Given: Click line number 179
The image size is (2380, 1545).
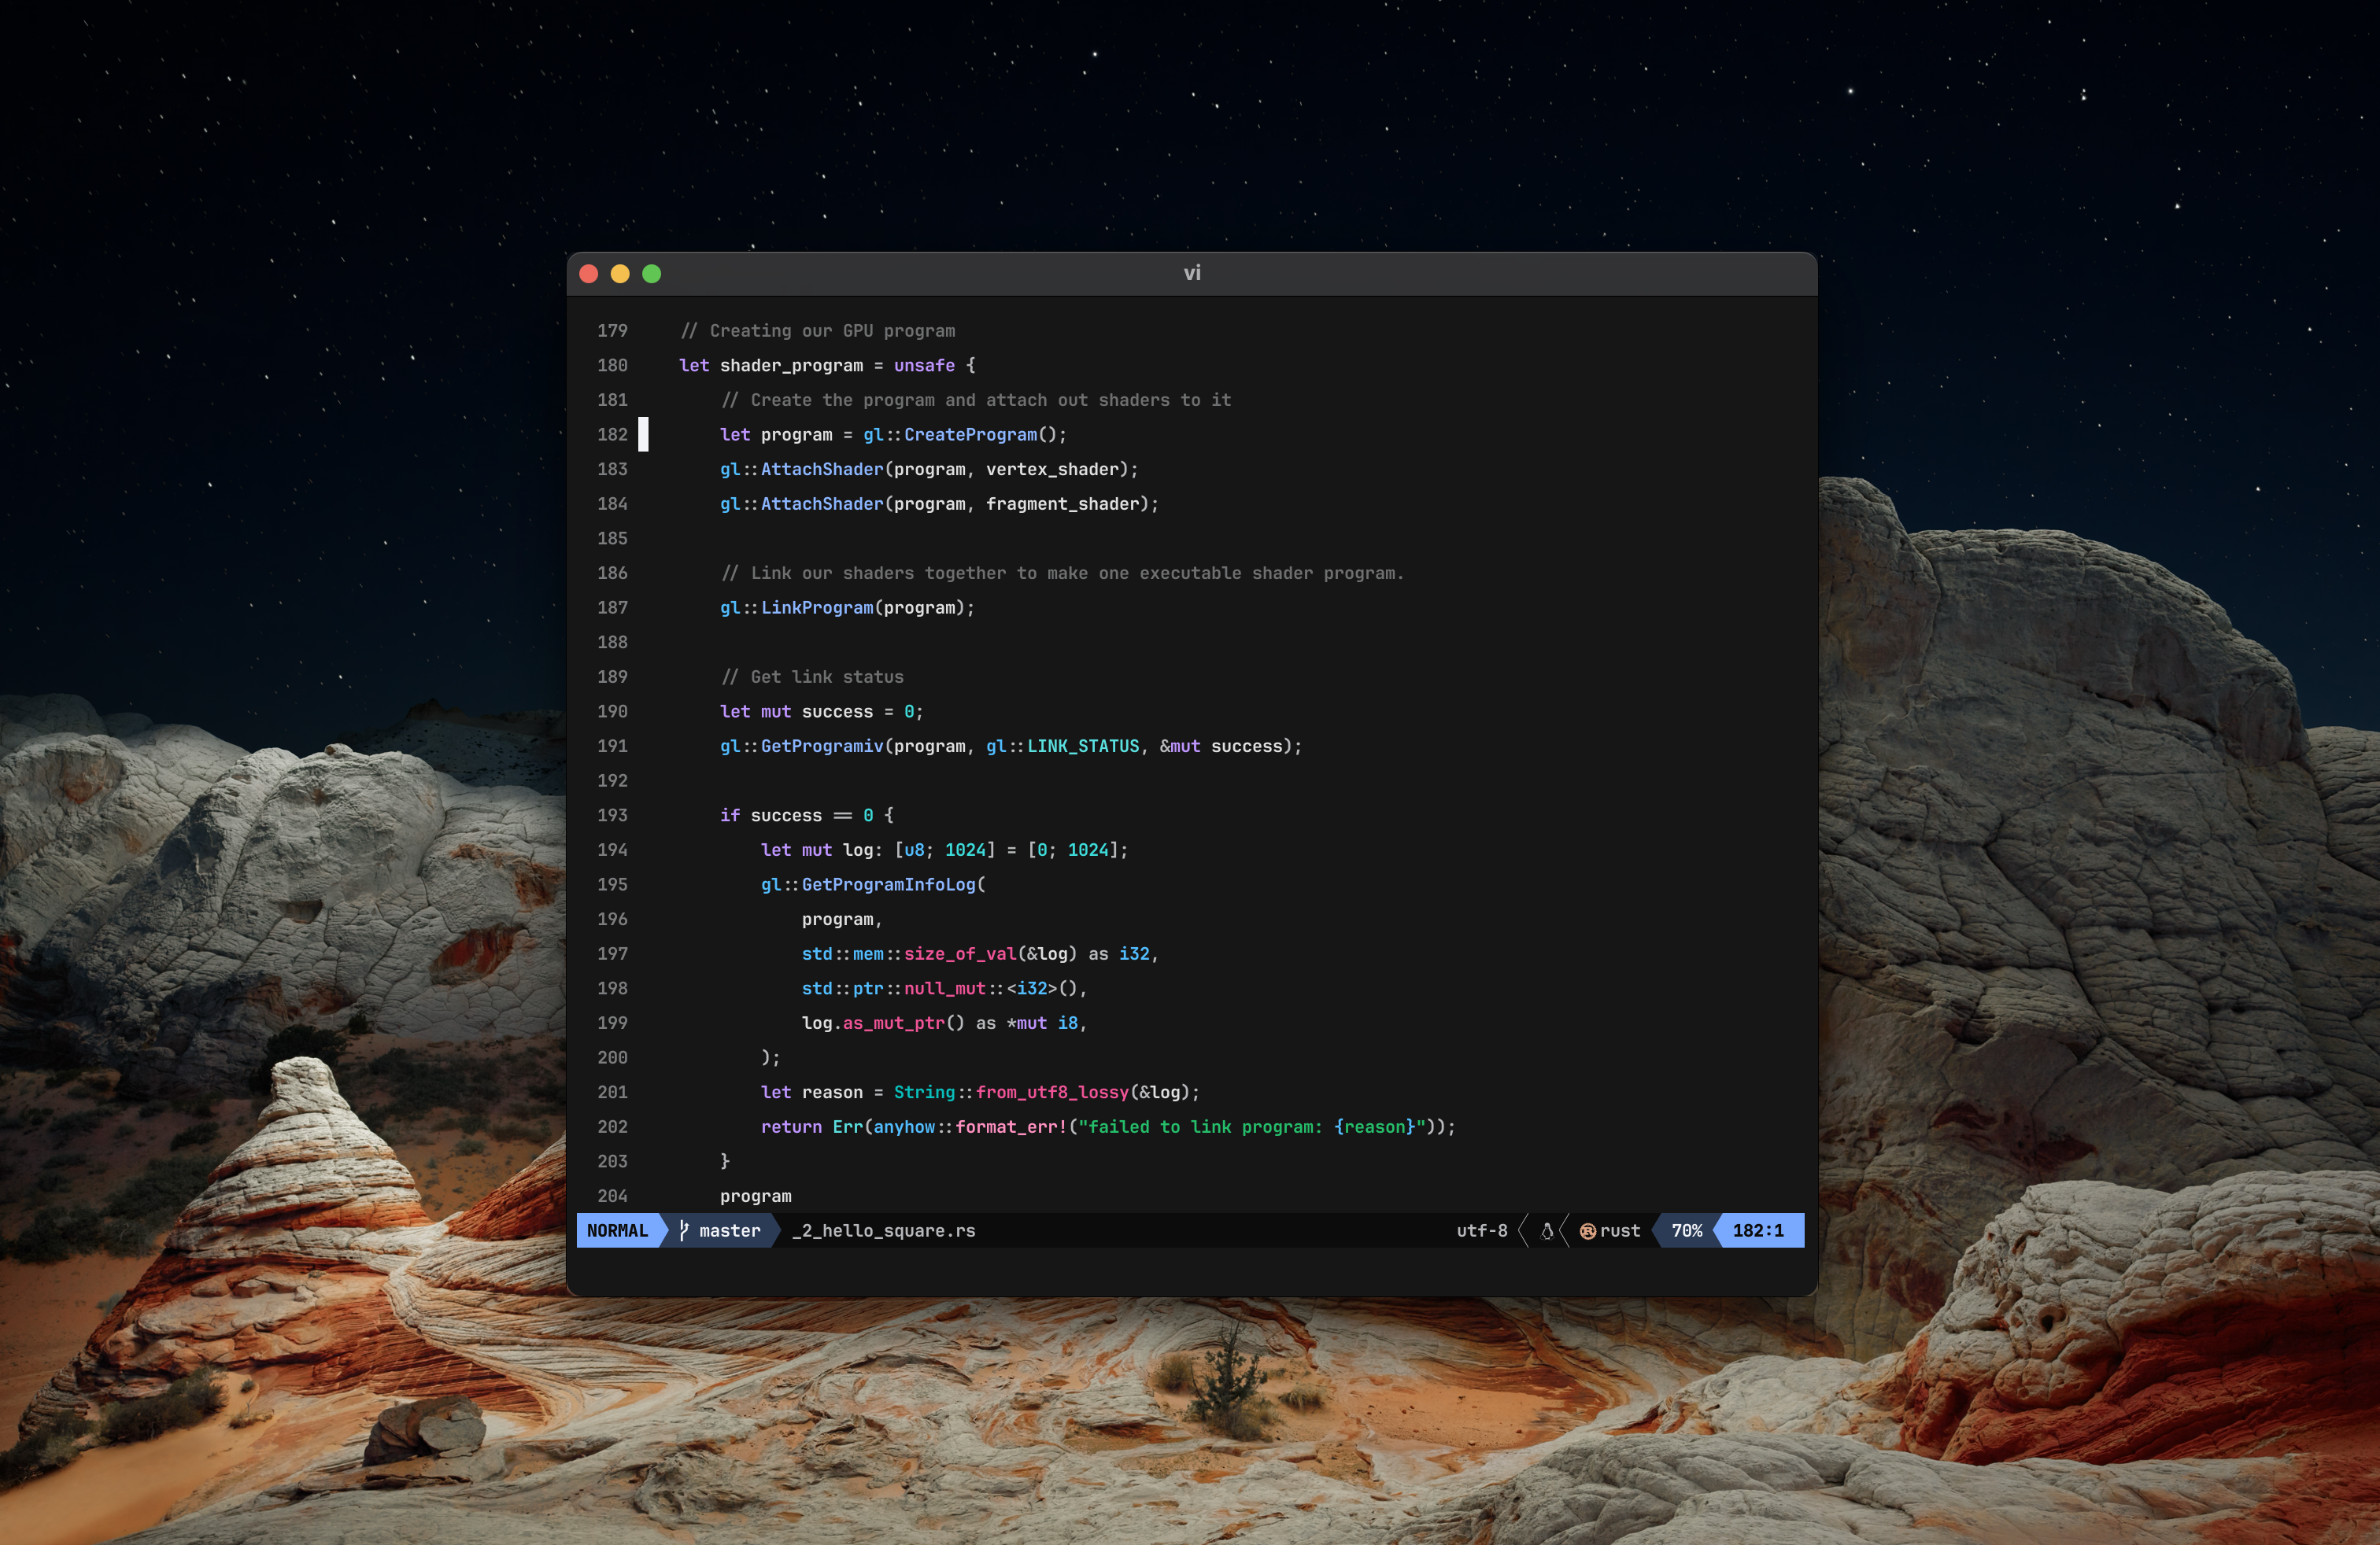Looking at the screenshot, I should coord(613,330).
